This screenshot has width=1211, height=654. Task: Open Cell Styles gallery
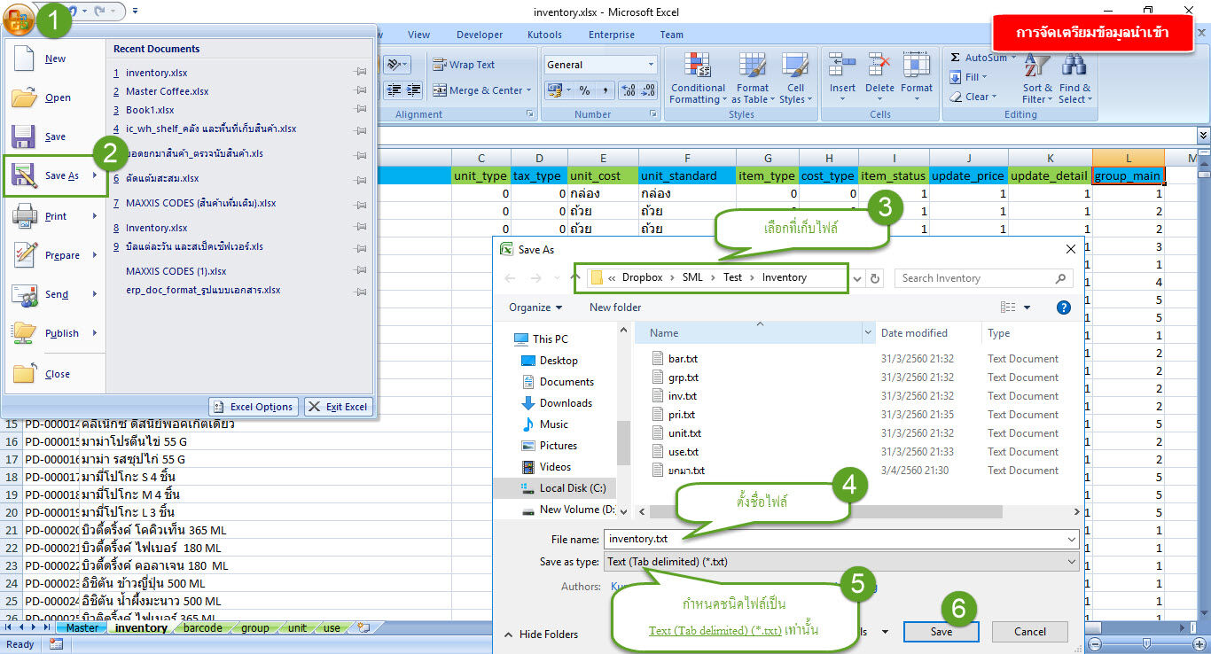tap(794, 78)
